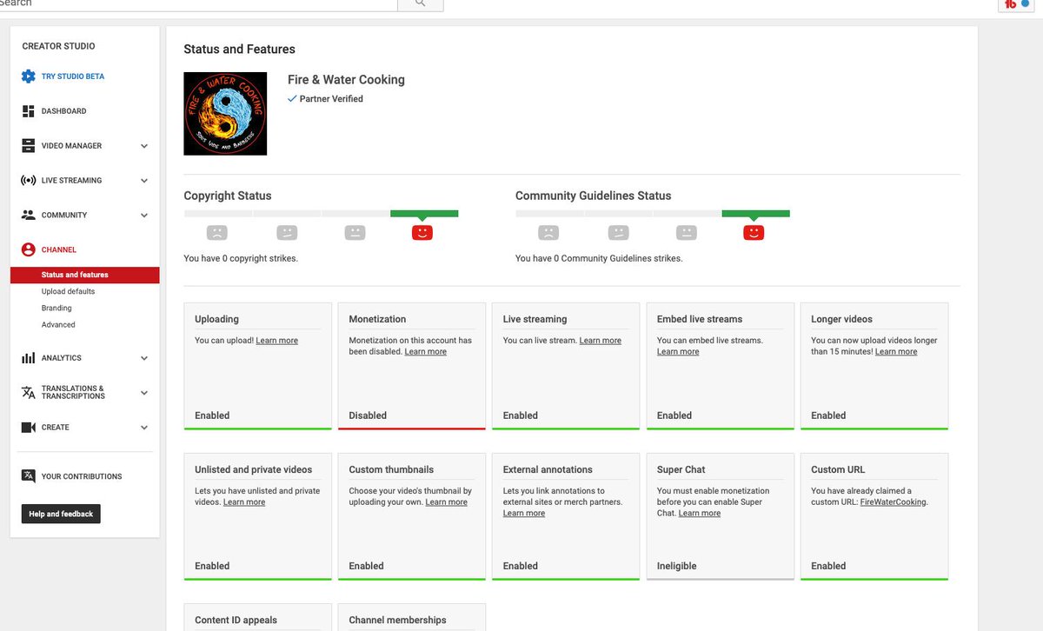The height and width of the screenshot is (631, 1043).
Task: Open Learn more in Embed live streams card
Action: click(x=678, y=352)
